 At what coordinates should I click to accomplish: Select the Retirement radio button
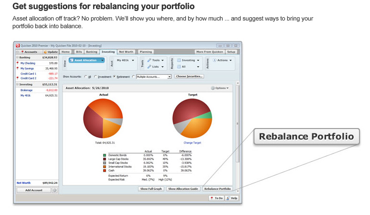pos(115,76)
